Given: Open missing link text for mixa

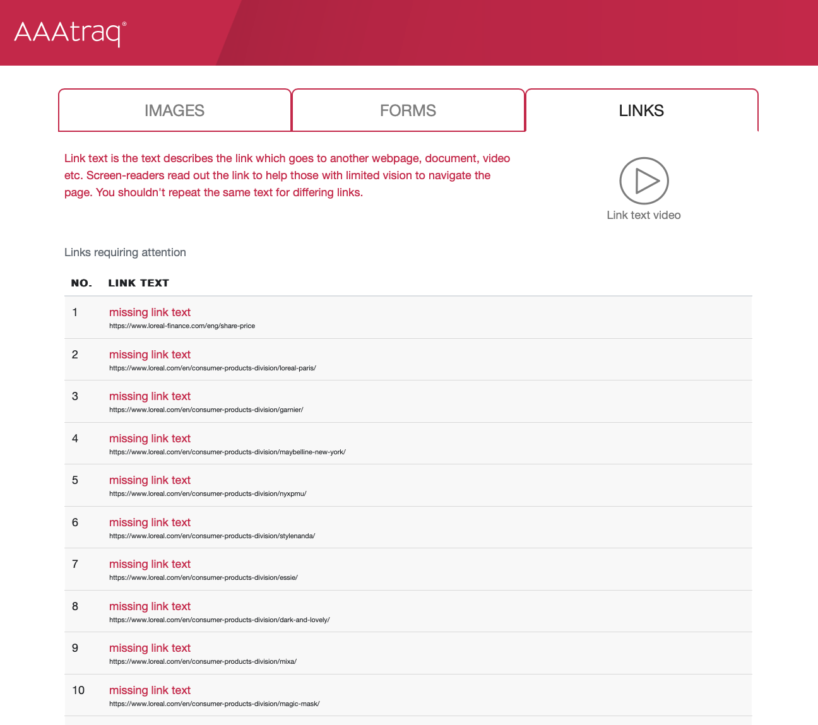Looking at the screenshot, I should tap(150, 648).
